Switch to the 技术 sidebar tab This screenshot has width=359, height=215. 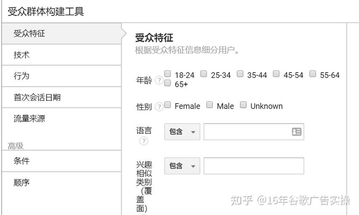coord(61,55)
